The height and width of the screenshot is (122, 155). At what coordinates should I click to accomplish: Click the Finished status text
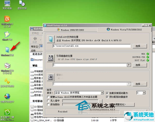point(63,112)
